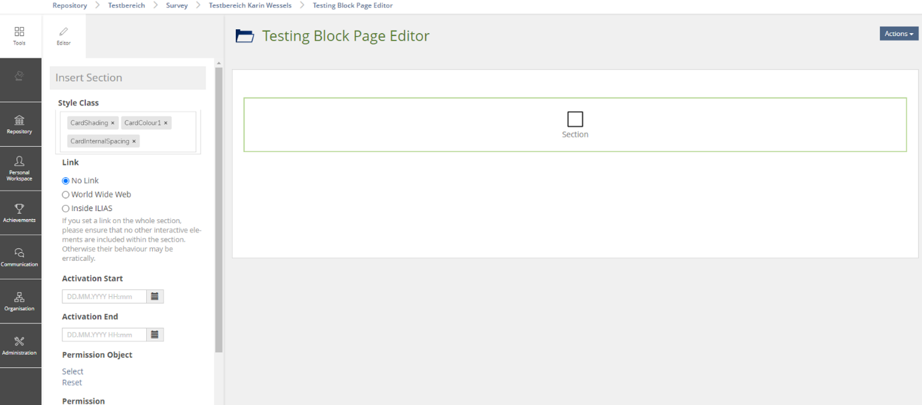Click the Activation Start date field
This screenshot has width=922, height=405.
point(104,297)
